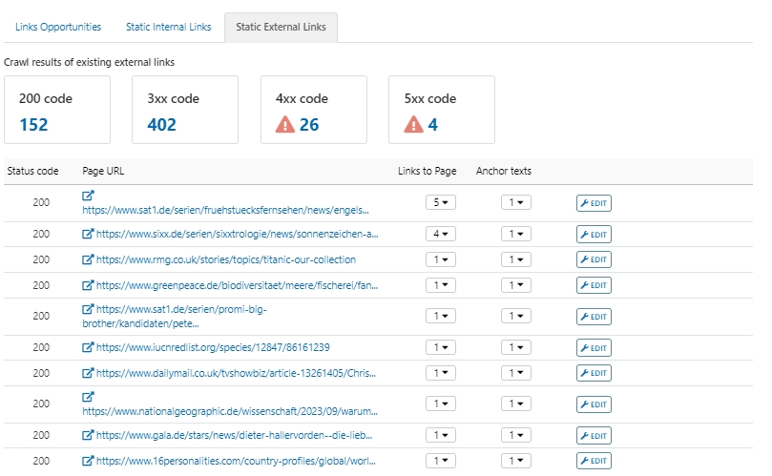Click EDIT button for gala.de row
The image size is (772, 476).
click(594, 435)
